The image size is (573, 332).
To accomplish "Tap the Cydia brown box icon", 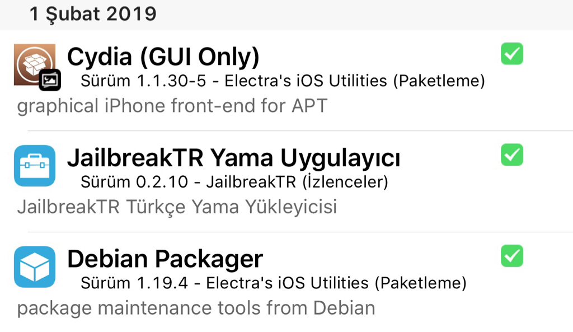I will (32, 63).
